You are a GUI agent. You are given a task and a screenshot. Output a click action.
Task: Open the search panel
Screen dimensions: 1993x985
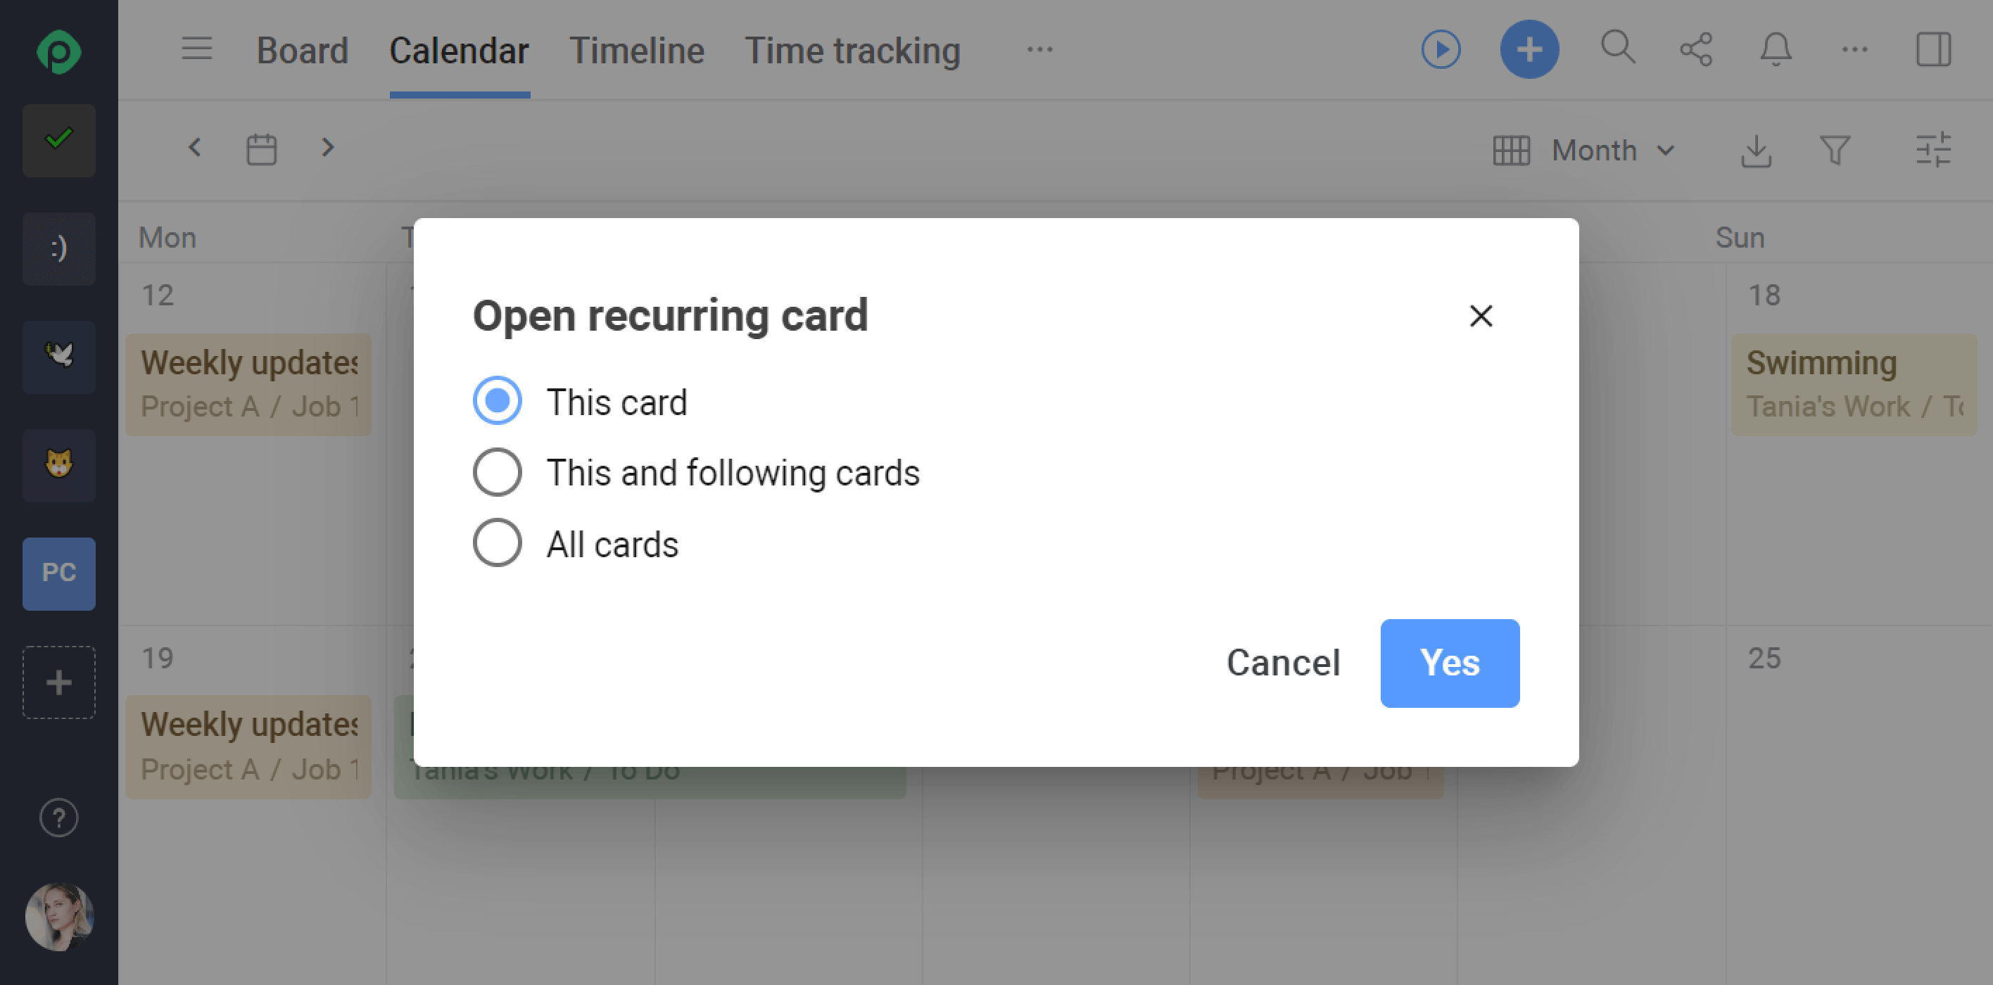pos(1616,51)
